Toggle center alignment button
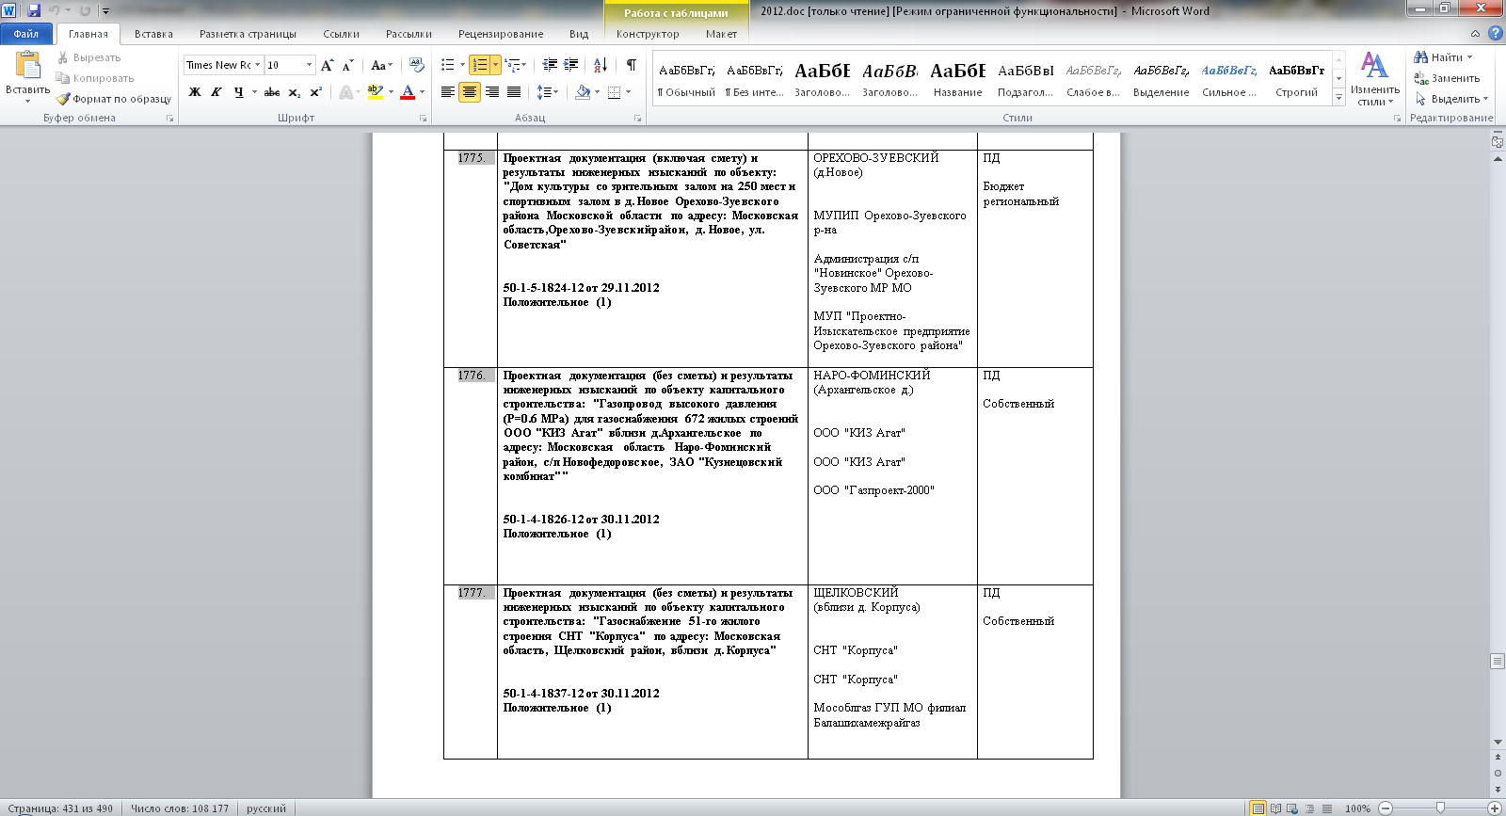The height and width of the screenshot is (816, 1506). (x=470, y=92)
